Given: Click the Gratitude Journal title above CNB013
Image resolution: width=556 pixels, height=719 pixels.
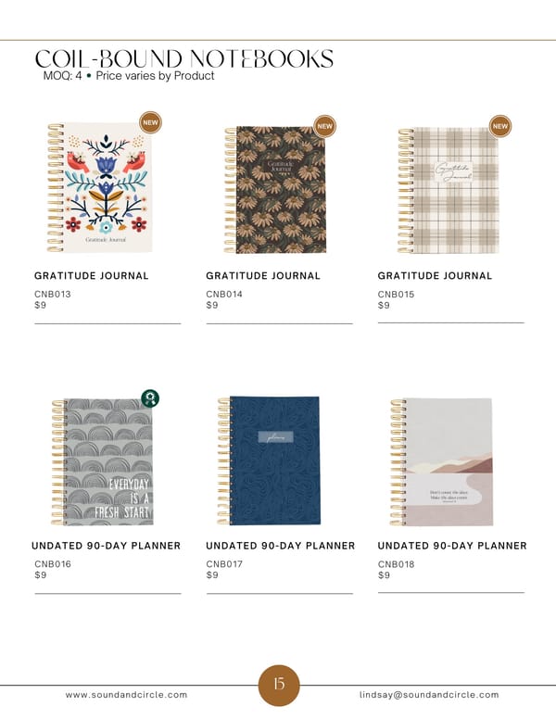Looking at the screenshot, I should coord(92,275).
